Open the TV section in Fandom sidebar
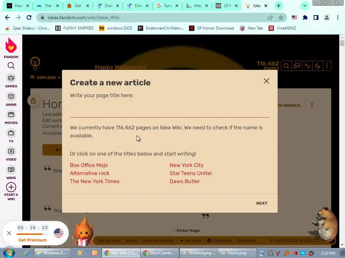This screenshot has width=345, height=258. [11, 136]
